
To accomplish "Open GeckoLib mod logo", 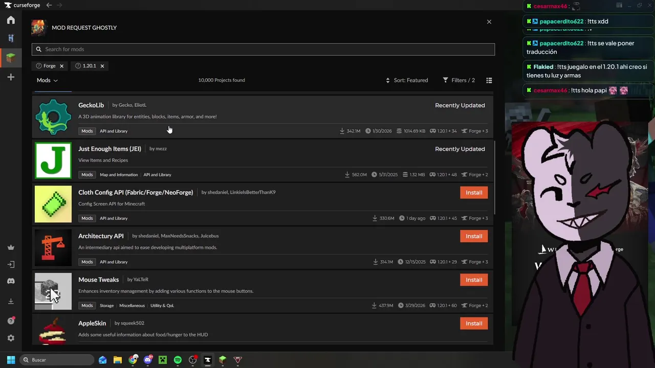I will click(x=53, y=117).
